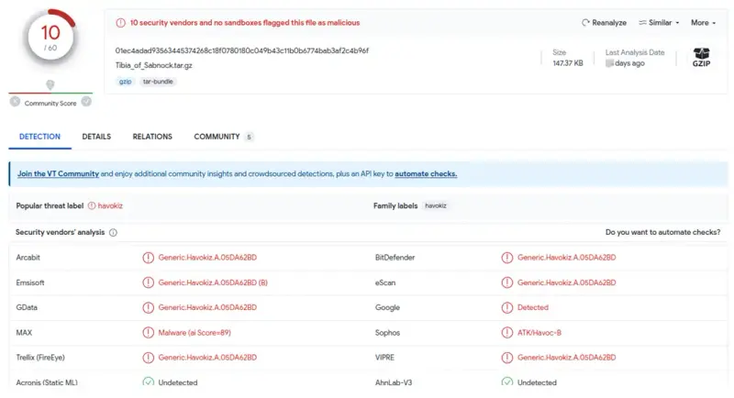This screenshot has height=398, width=734.
Task: Click the GZIP file type icon
Action: pos(701,58)
